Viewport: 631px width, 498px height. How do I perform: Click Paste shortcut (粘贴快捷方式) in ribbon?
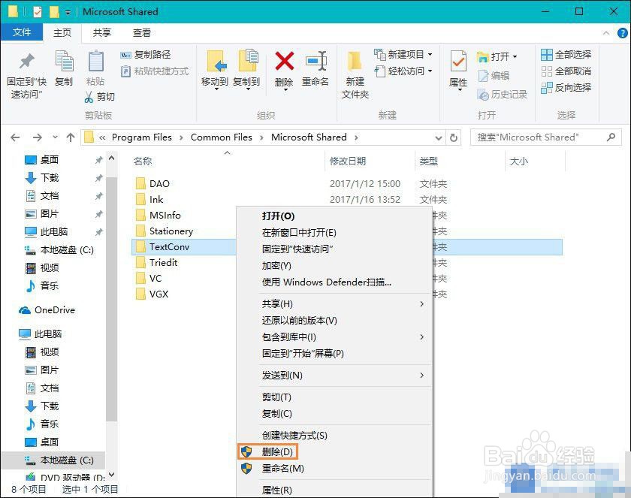tap(155, 71)
